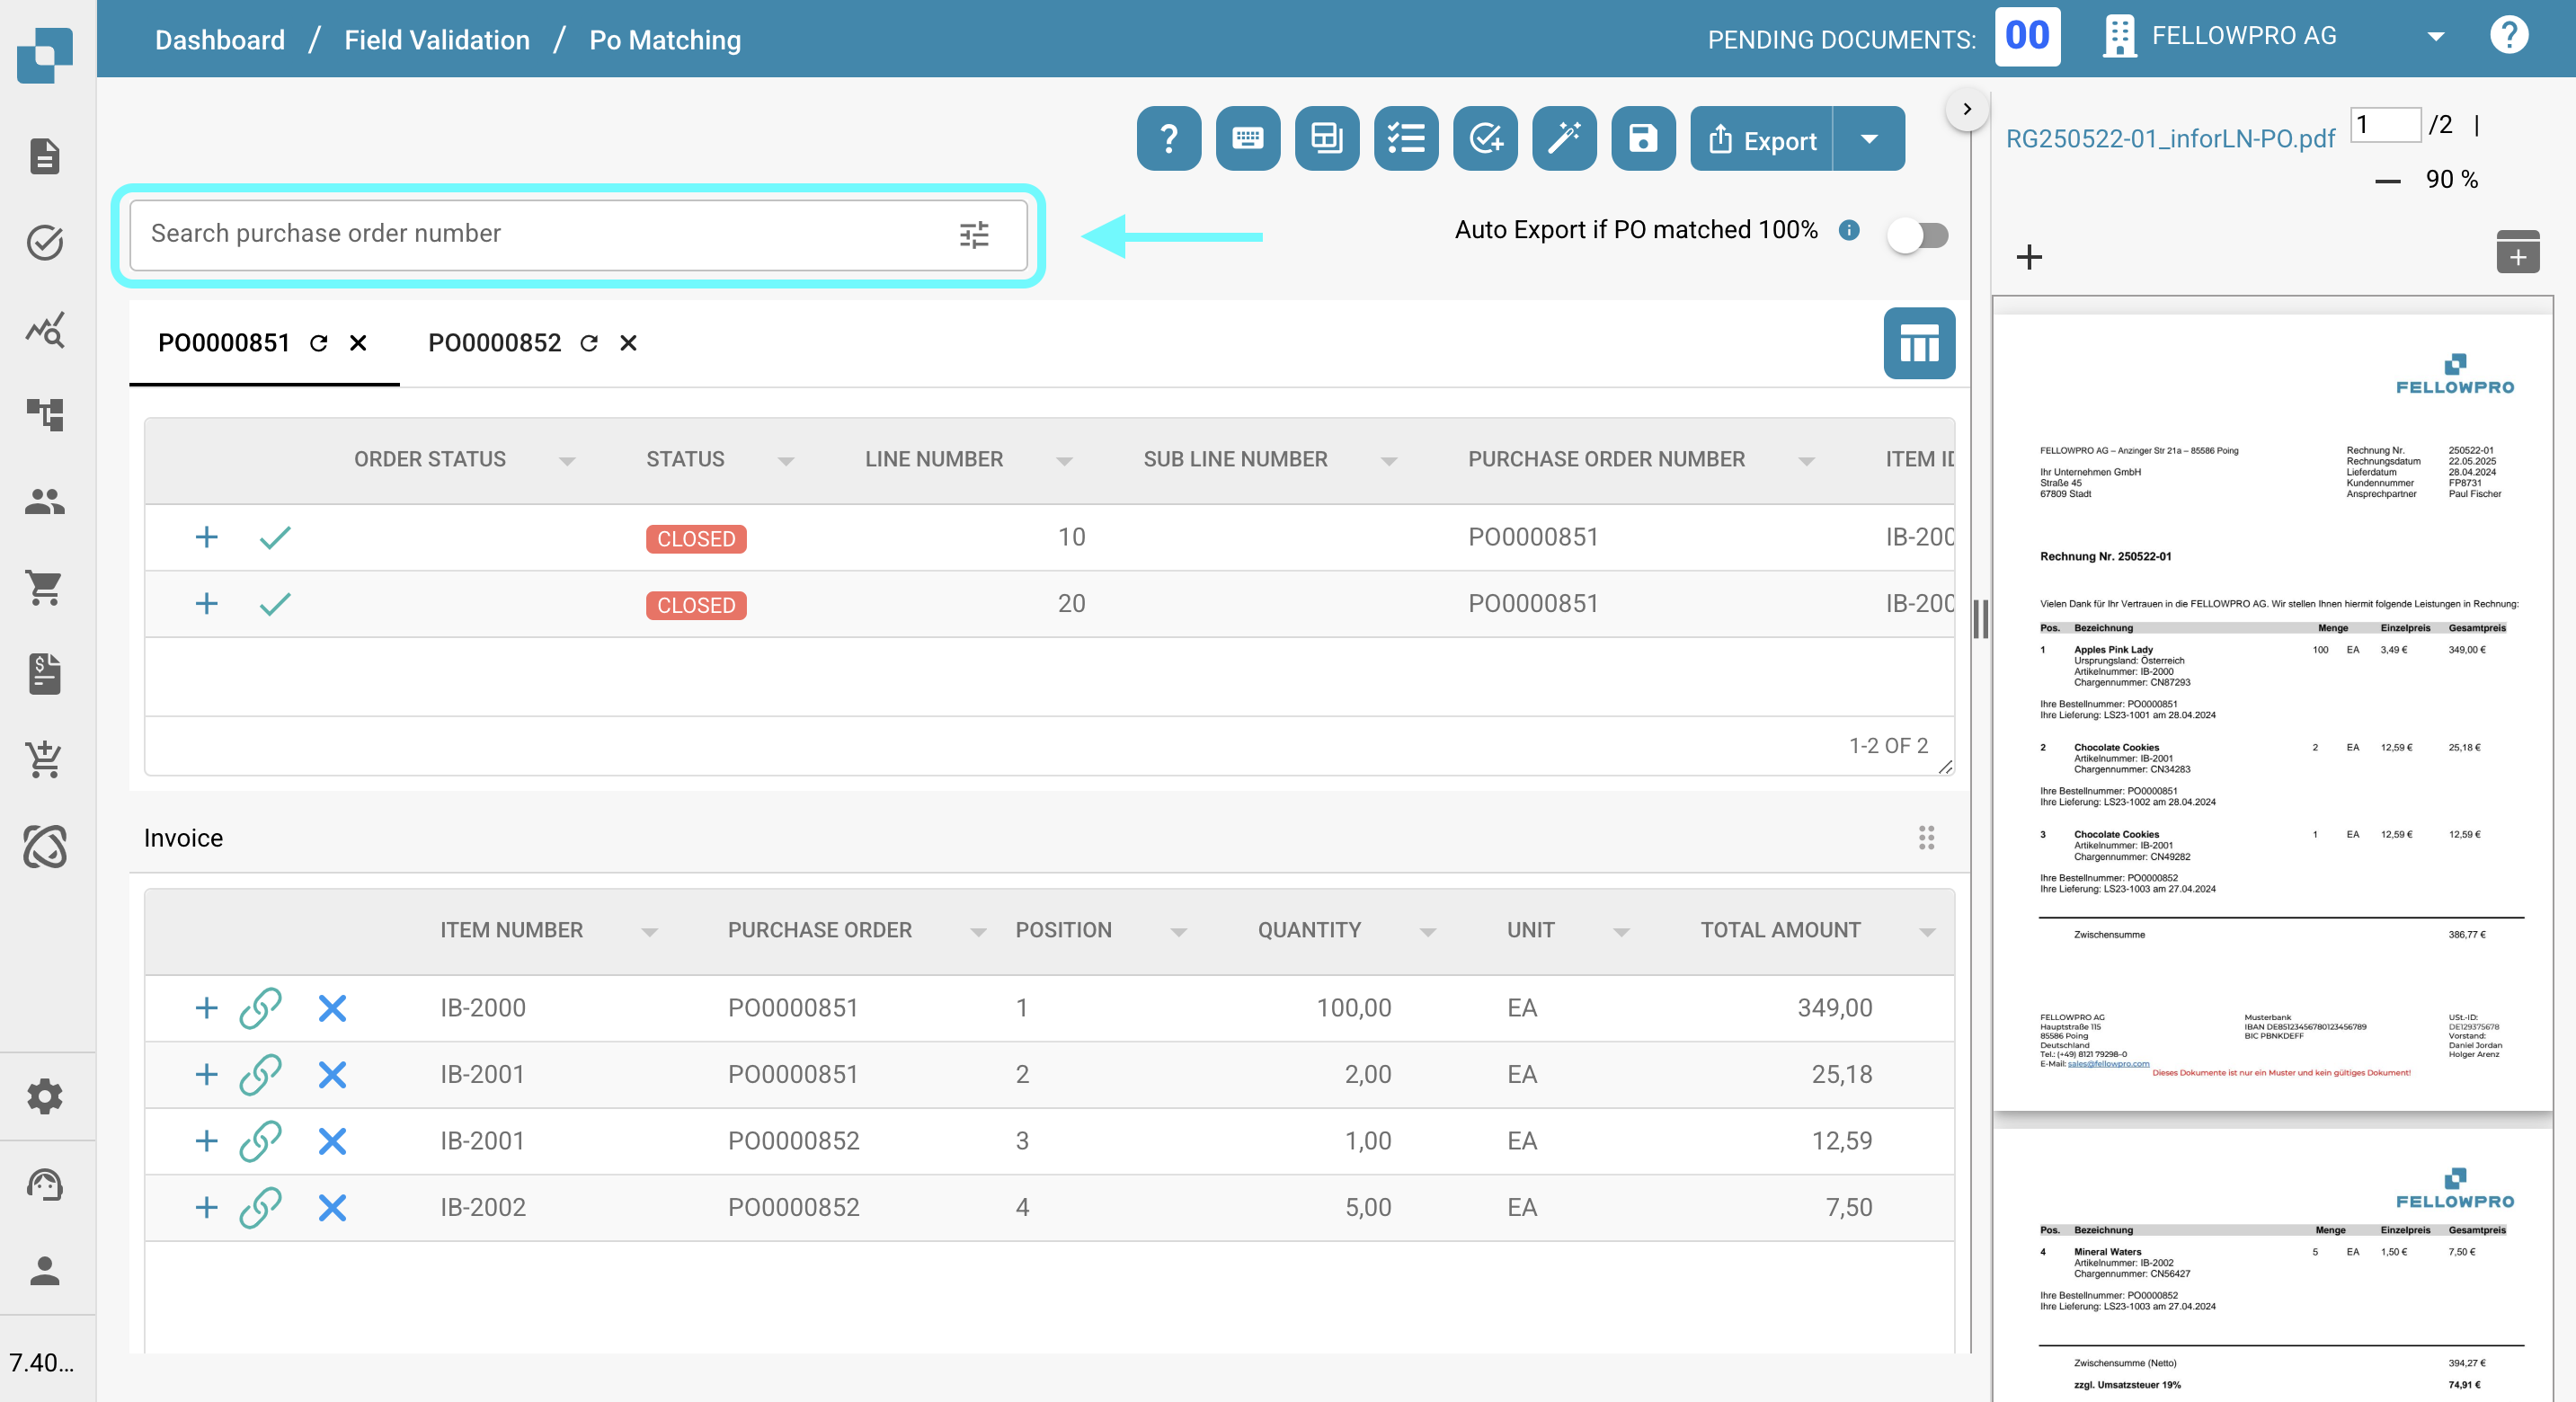
Task: Toggle checkmark on PO line 10
Action: pos(275,537)
